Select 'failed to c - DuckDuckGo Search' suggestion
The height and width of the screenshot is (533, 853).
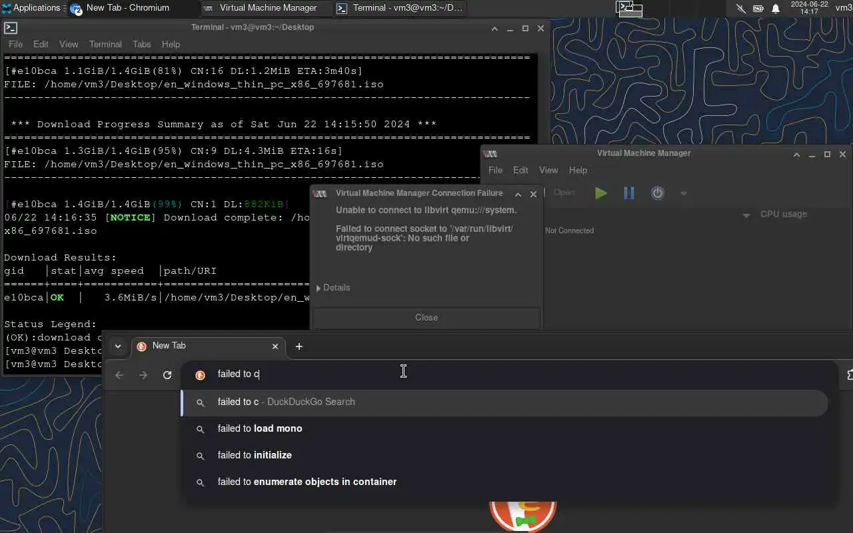[x=504, y=402]
